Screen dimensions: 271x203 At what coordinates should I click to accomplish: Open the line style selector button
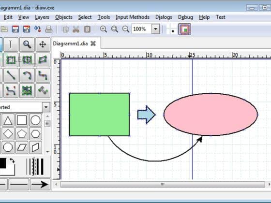pyautogui.click(x=19, y=184)
